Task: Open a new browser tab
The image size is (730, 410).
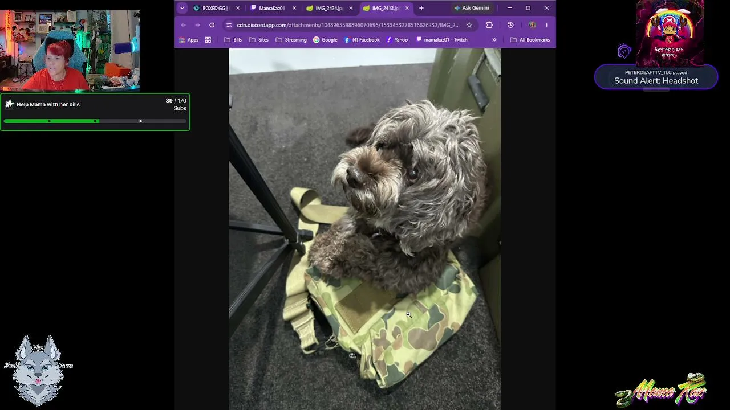Action: [x=421, y=8]
